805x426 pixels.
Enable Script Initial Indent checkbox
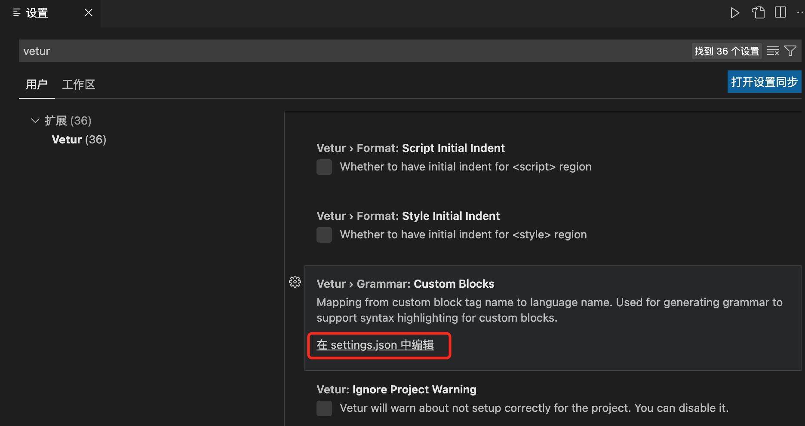(324, 167)
